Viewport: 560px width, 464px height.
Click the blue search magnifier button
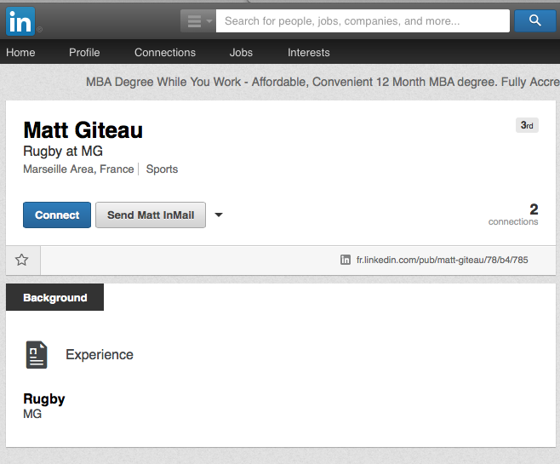534,20
